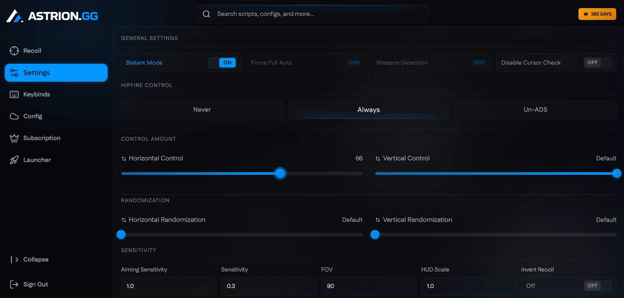Turn off the Blatant Mode toggle
The width and height of the screenshot is (624, 298).
[x=222, y=63]
